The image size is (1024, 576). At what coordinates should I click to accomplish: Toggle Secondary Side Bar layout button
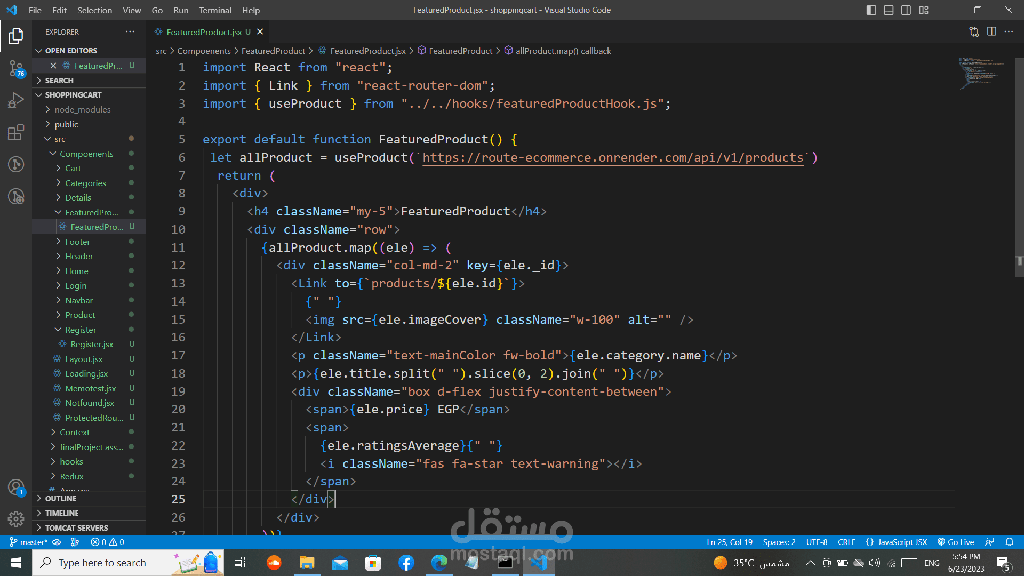(906, 10)
